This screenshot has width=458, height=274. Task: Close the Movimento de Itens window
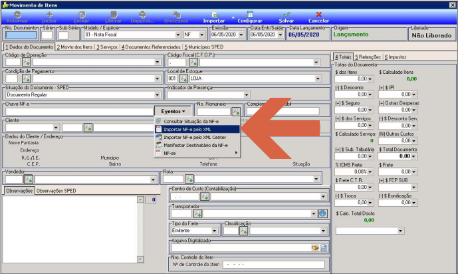click(452, 5)
